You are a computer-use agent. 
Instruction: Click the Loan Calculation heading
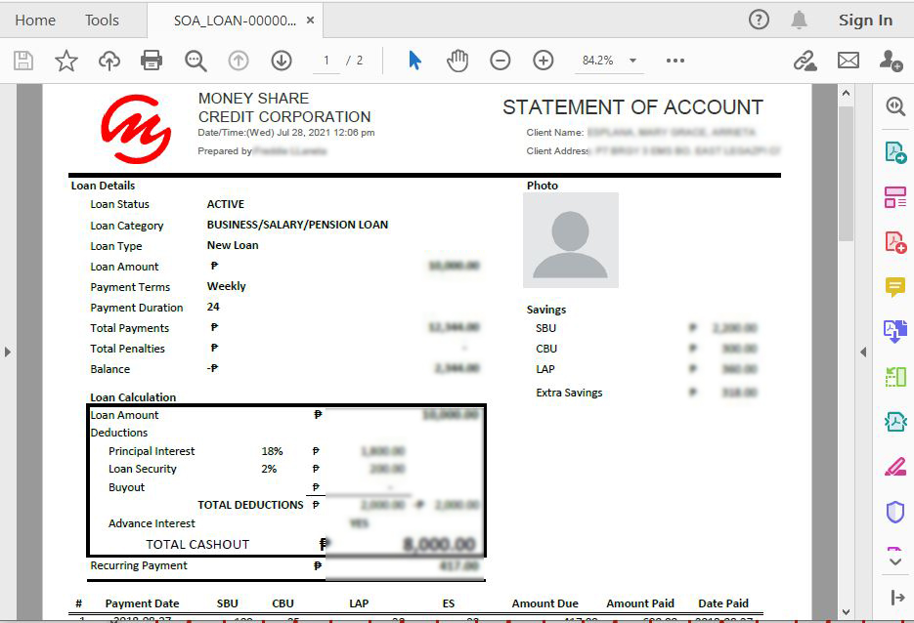coord(133,397)
